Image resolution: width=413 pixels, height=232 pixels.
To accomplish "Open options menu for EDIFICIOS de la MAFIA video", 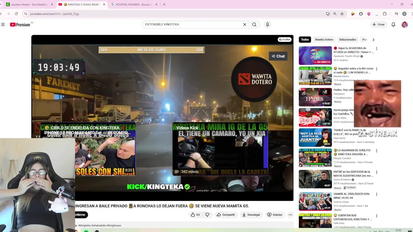I will click(376, 172).
